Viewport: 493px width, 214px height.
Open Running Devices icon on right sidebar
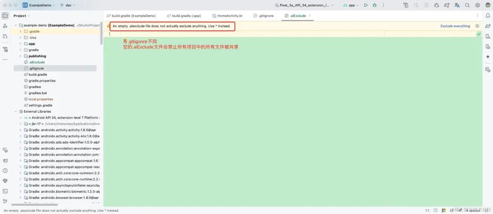coord(488,47)
